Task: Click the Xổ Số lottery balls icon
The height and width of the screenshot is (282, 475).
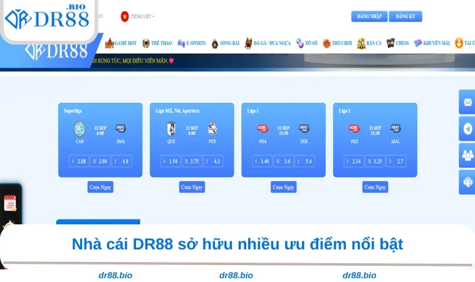Action: (300, 43)
